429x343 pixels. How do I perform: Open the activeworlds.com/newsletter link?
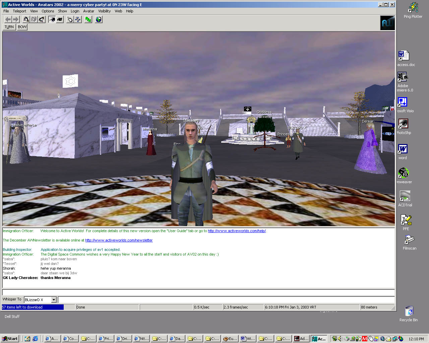point(119,240)
